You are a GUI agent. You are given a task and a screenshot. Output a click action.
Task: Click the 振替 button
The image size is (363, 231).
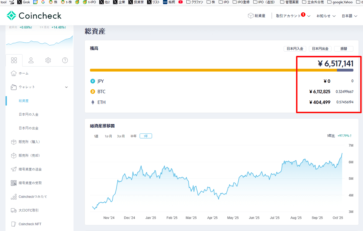point(344,48)
